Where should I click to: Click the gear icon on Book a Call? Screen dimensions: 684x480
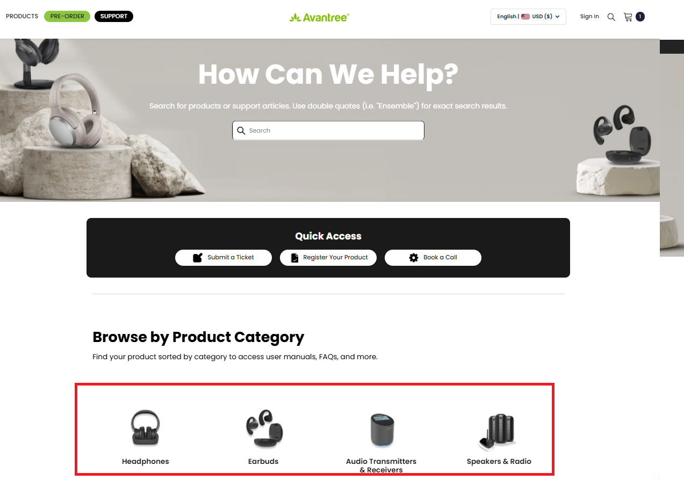pyautogui.click(x=414, y=258)
